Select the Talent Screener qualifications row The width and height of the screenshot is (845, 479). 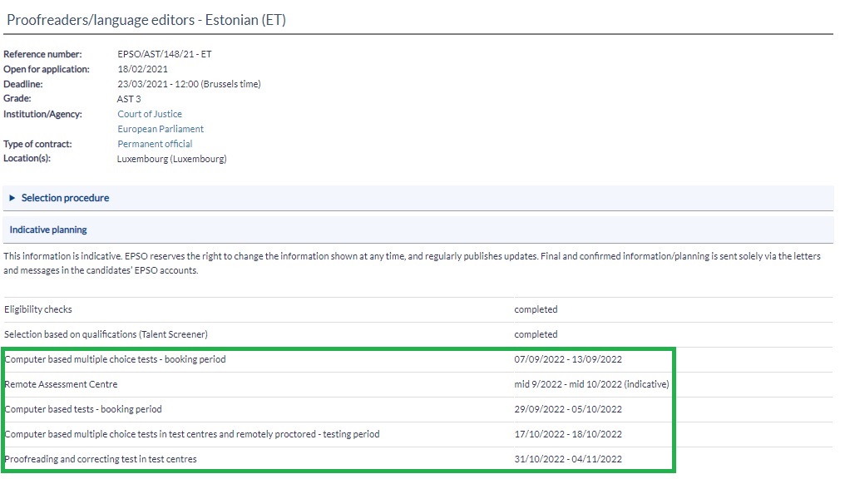(106, 334)
